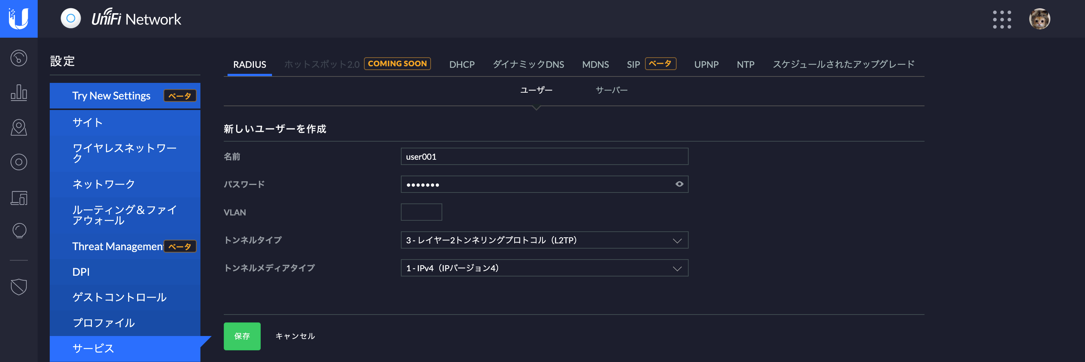This screenshot has height=362, width=1085.
Task: Open the Clients sidebar icon
Action: pos(18,197)
